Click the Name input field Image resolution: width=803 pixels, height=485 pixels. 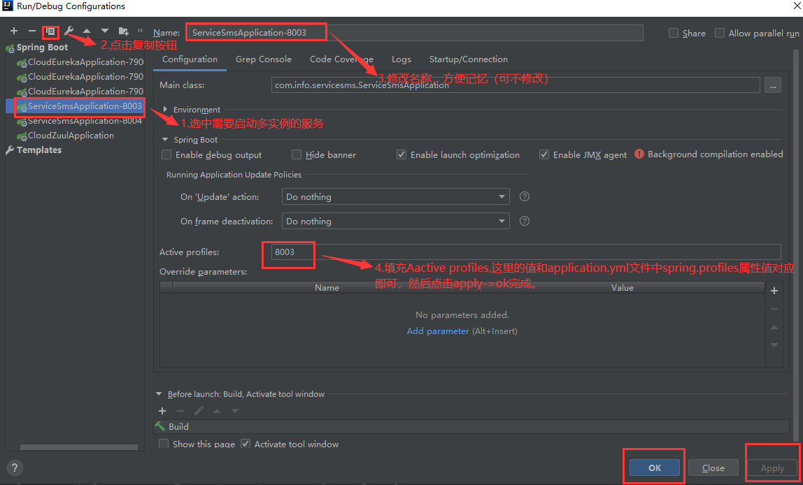[415, 32]
